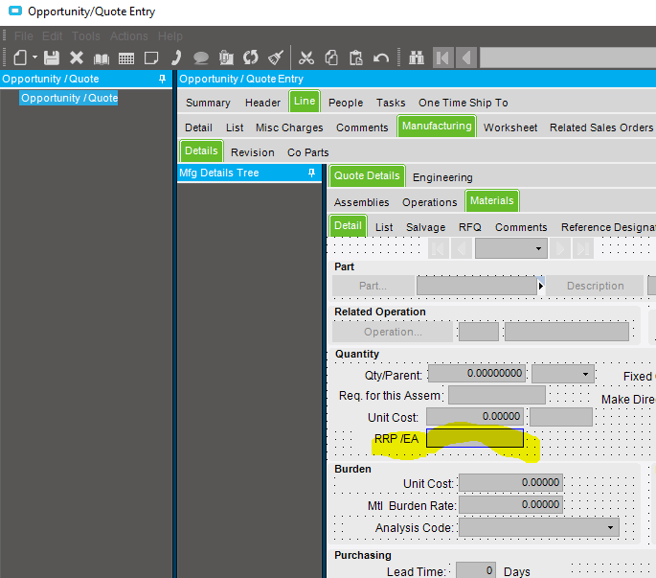Go to previous record in main toolbar
Viewport: 656px width, 578px height.
[466, 58]
